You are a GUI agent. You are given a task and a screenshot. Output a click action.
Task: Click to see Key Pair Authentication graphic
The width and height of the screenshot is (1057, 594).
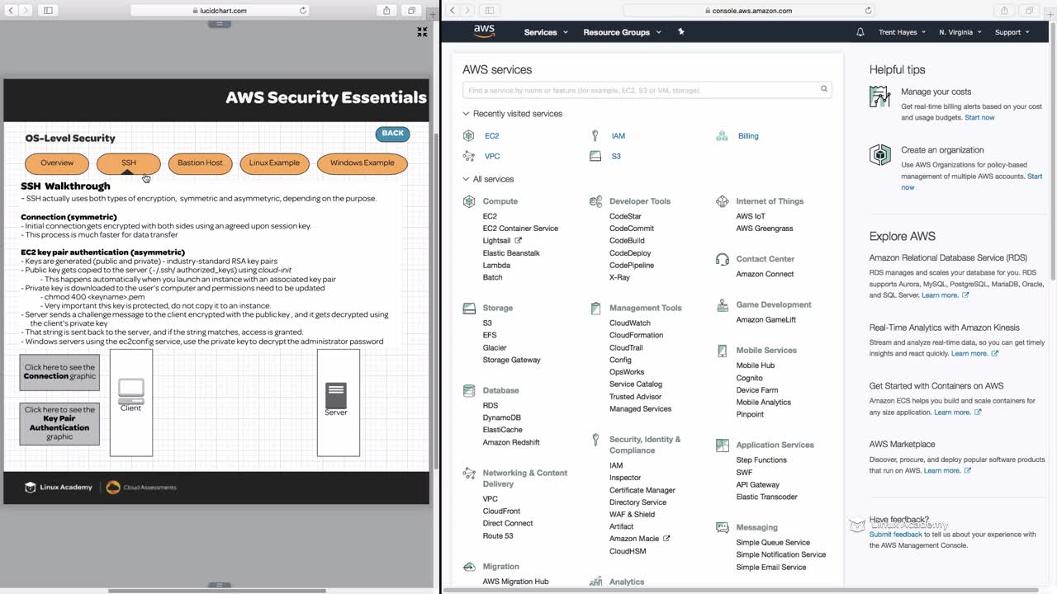(59, 423)
